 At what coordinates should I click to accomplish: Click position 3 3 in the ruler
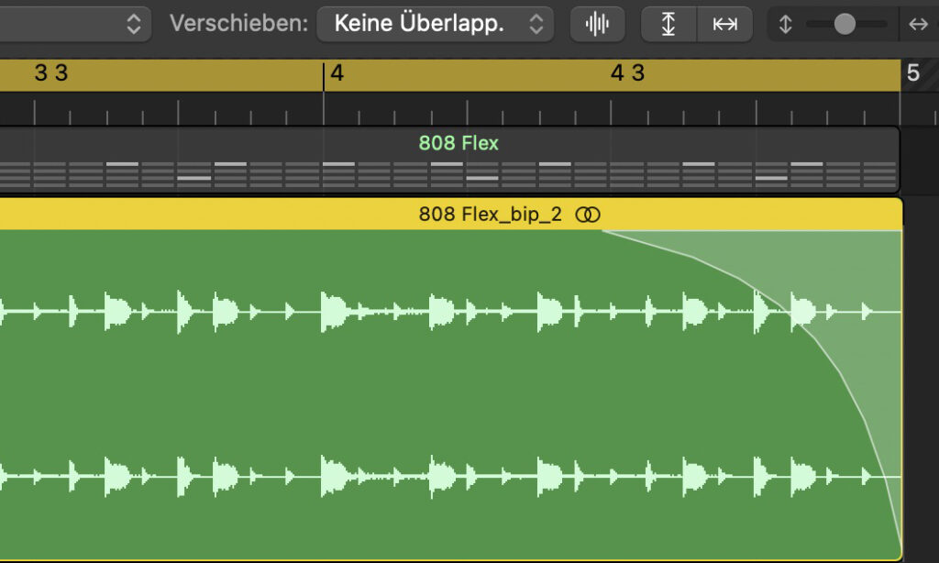point(51,73)
